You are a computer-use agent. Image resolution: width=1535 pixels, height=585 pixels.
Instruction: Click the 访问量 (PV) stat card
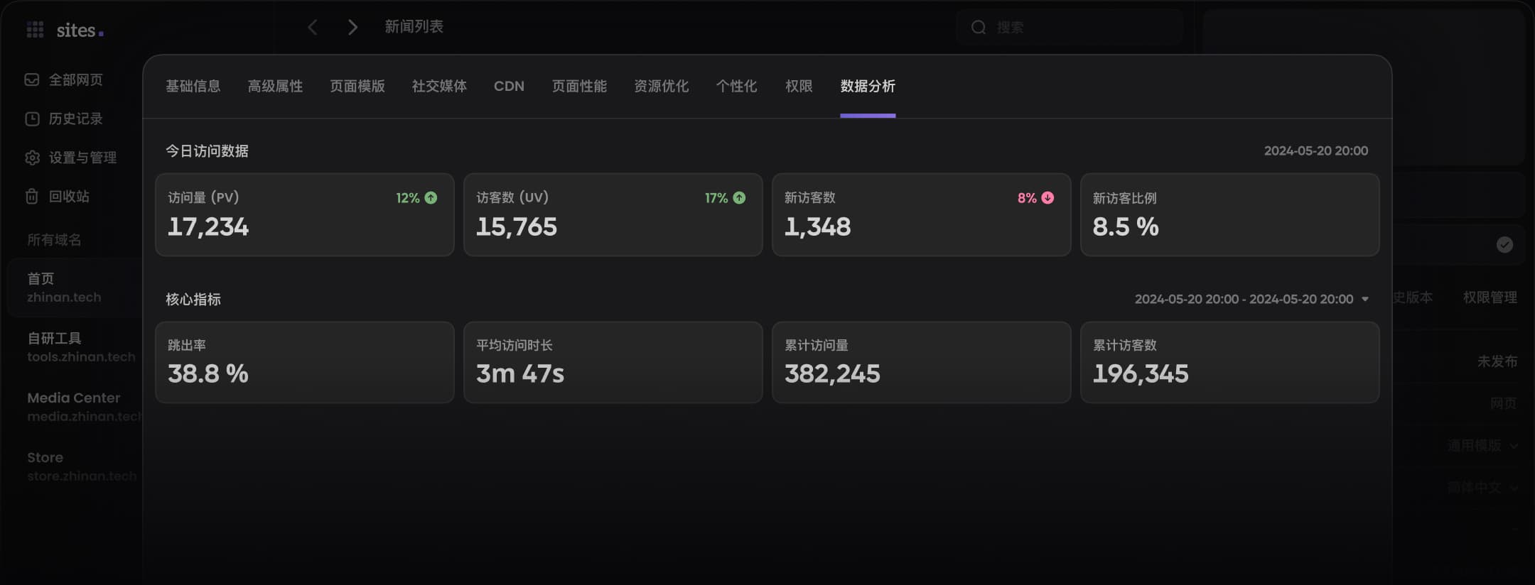304,214
